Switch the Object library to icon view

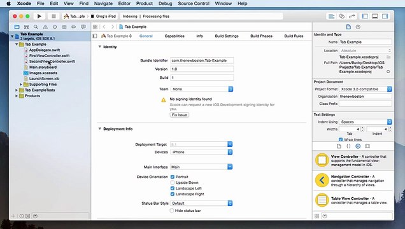tap(317, 216)
